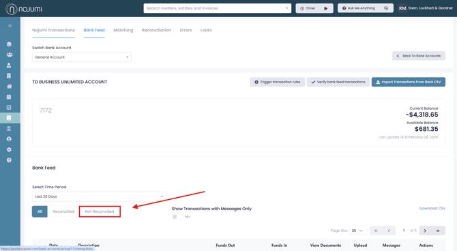Image resolution: width=457 pixels, height=251 pixels.
Task: Open the help question mark sidebar icon
Action: (x=9, y=160)
